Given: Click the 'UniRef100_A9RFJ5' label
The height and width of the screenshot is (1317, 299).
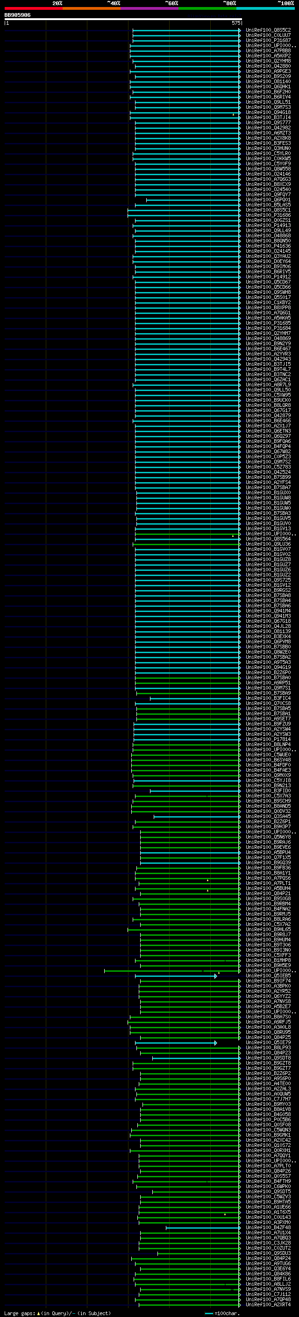Looking at the screenshot, I should click(x=268, y=1022).
